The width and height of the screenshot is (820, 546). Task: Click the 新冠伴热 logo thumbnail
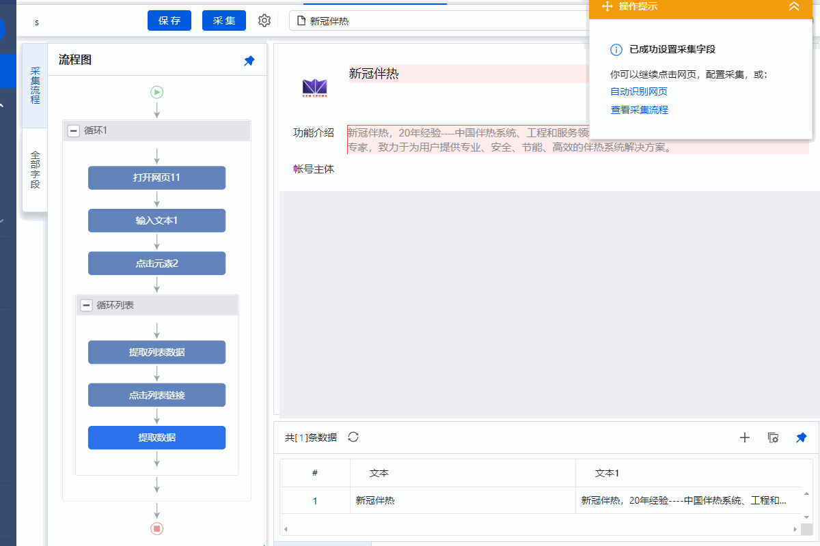315,87
